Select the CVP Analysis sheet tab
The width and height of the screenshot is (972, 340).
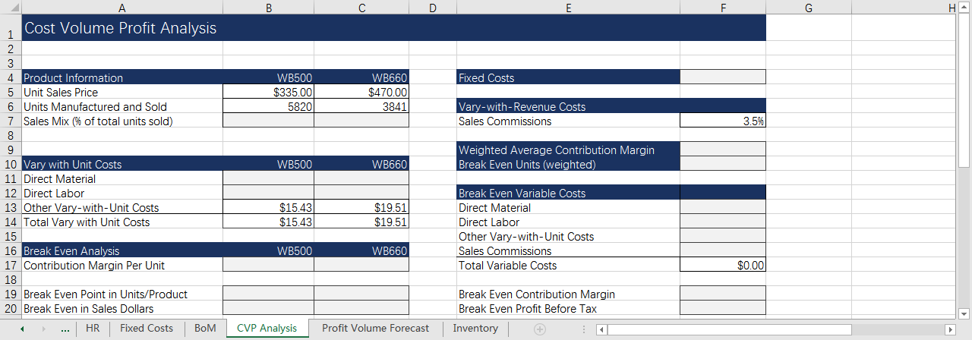click(x=267, y=328)
